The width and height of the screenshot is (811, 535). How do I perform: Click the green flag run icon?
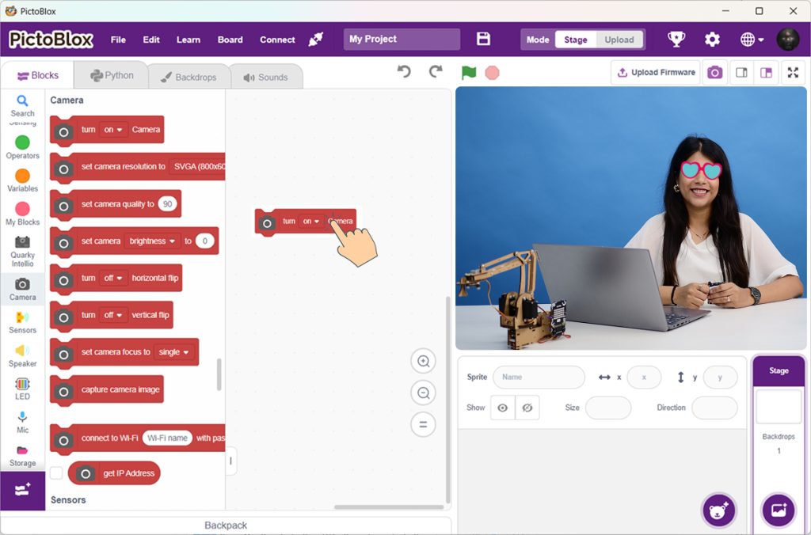coord(469,73)
